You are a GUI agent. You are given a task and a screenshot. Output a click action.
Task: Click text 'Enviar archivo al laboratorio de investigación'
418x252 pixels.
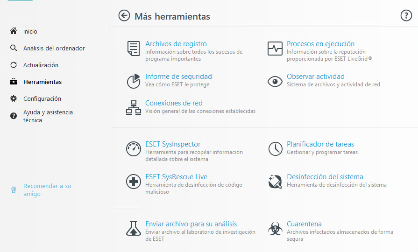click(x=200, y=232)
